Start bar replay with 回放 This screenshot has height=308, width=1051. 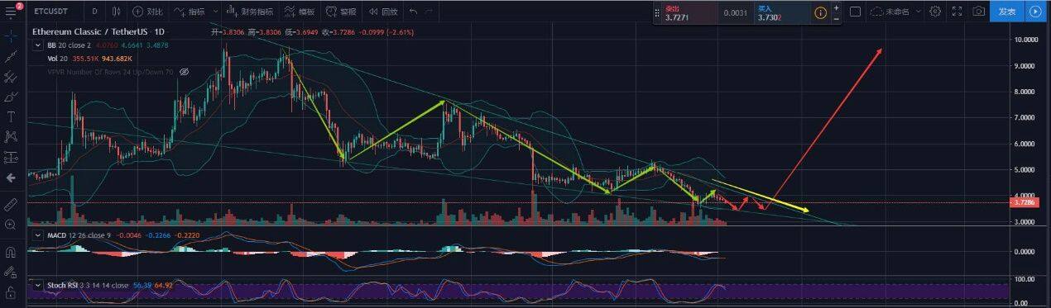pos(382,12)
